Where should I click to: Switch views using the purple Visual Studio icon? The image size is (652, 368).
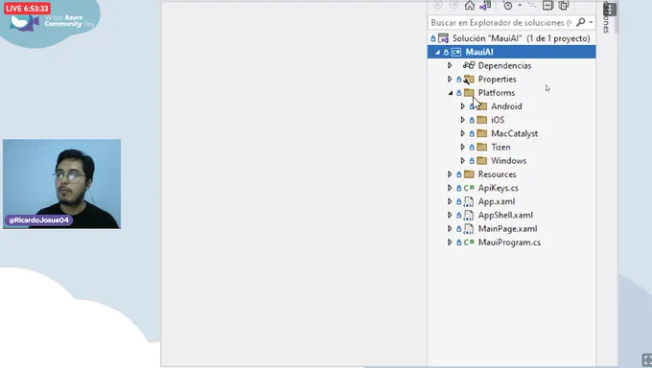(x=485, y=6)
